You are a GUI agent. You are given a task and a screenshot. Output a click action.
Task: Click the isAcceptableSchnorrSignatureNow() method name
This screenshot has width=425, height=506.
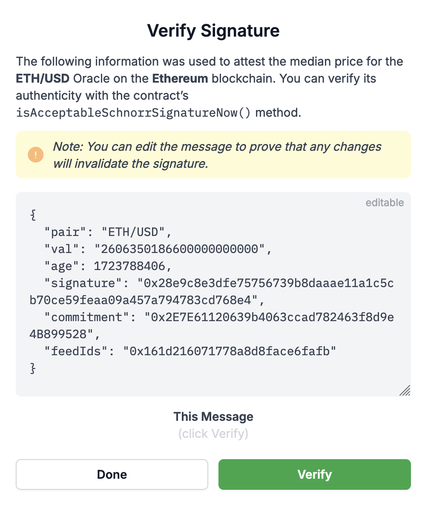134,113
